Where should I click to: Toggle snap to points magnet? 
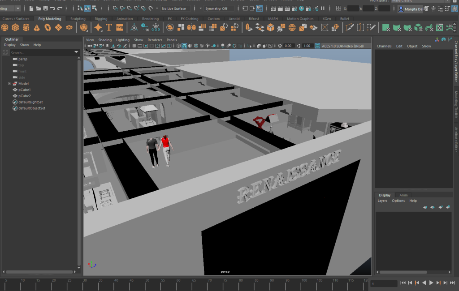[130, 9]
